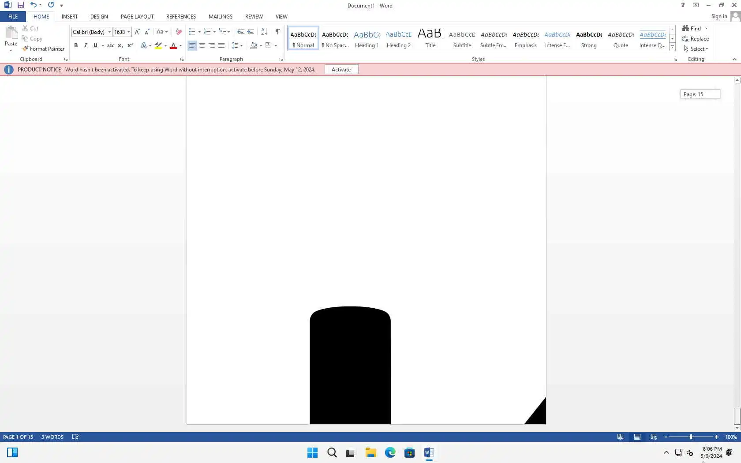Expand the Bullets list dropdown arrow
This screenshot has height=463, width=741.
coord(199,32)
